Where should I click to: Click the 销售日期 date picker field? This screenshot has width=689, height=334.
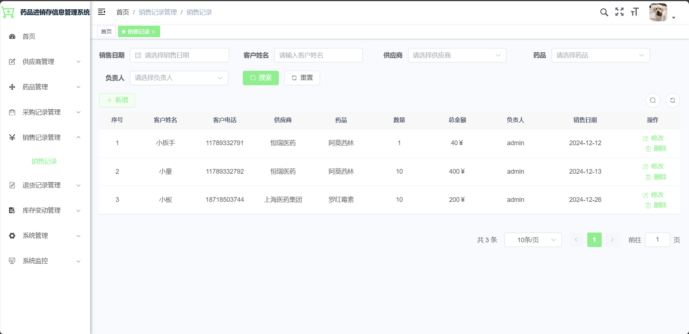point(179,55)
